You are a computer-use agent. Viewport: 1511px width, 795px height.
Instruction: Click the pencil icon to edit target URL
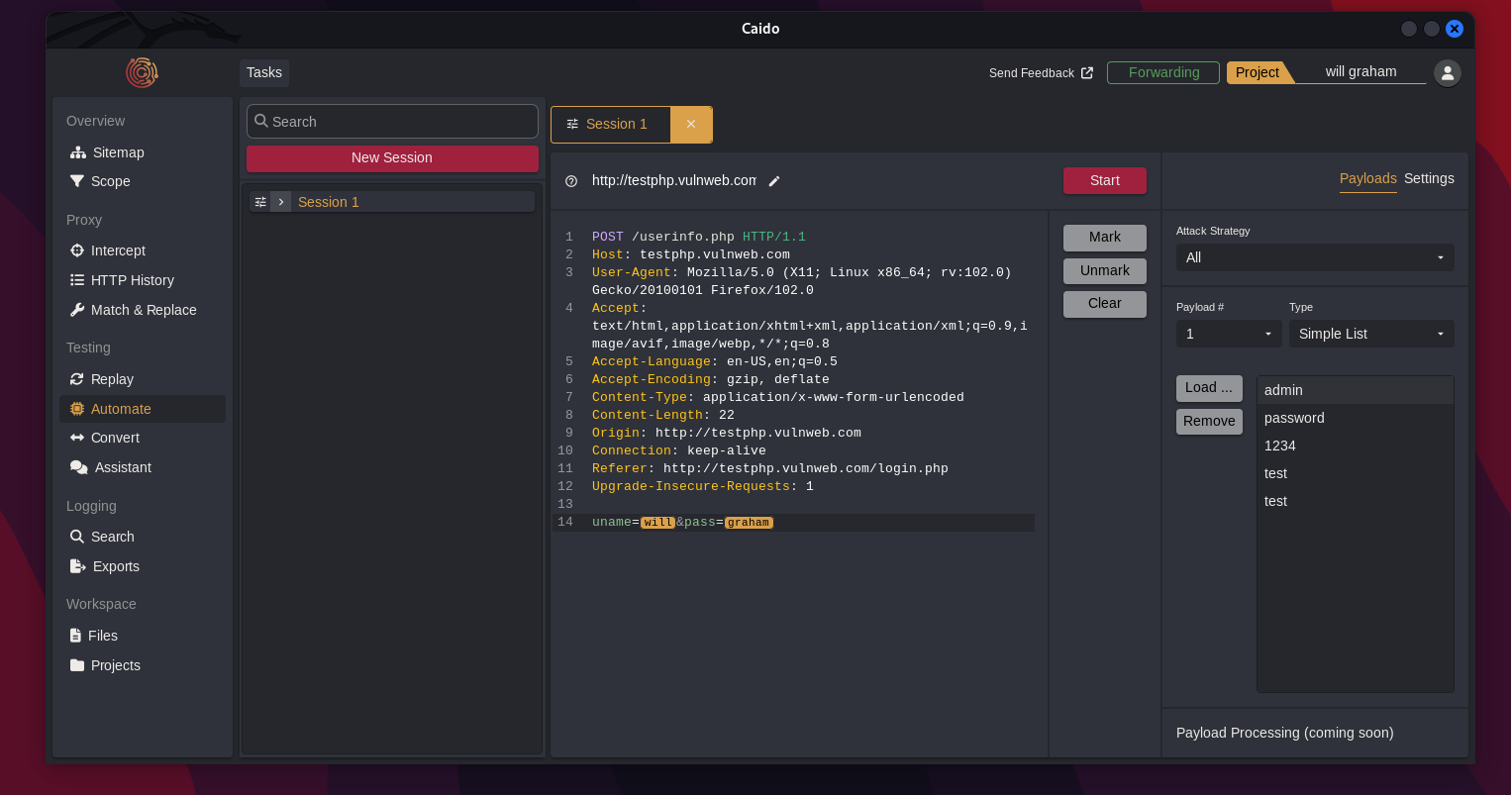click(x=774, y=181)
